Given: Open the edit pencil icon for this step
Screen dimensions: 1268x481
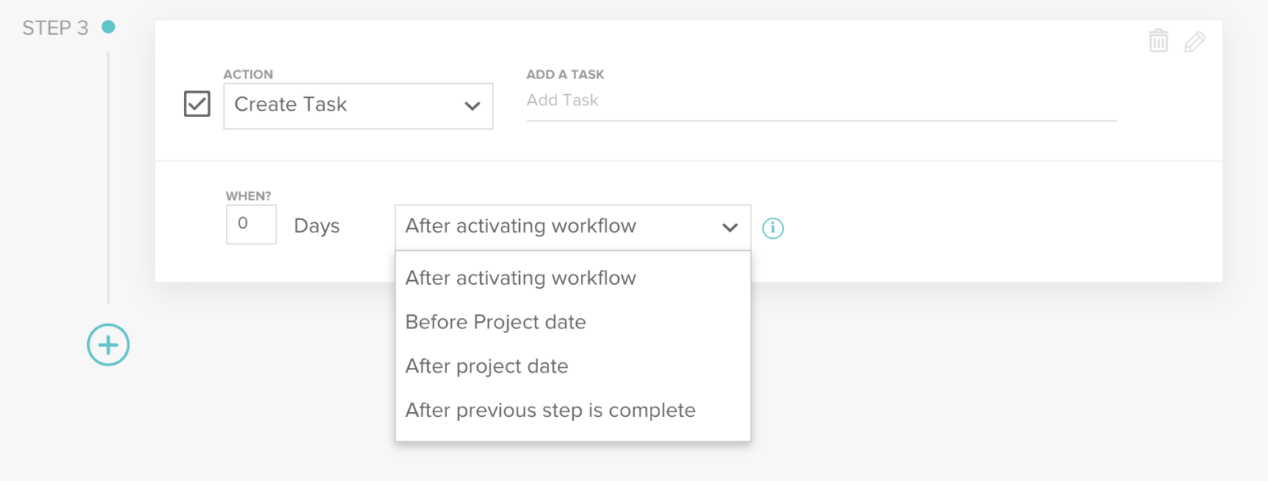Looking at the screenshot, I should coord(1195,41).
